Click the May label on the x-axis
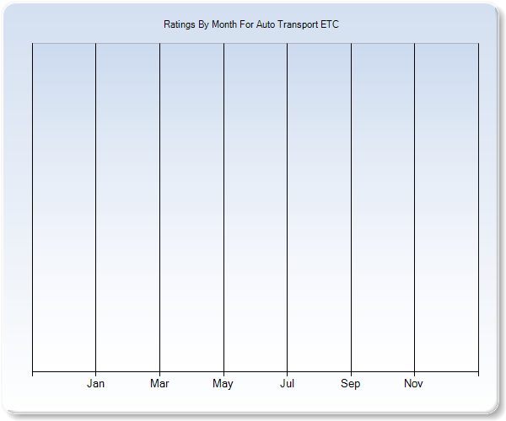This screenshot has width=506, height=421. (x=223, y=384)
